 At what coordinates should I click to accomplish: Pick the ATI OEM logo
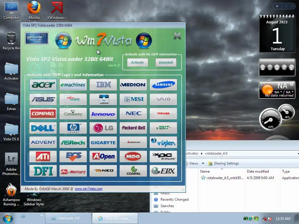point(43,157)
